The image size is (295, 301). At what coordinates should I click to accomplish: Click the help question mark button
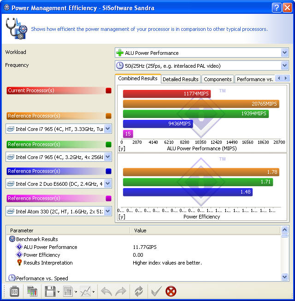(x=277, y=8)
